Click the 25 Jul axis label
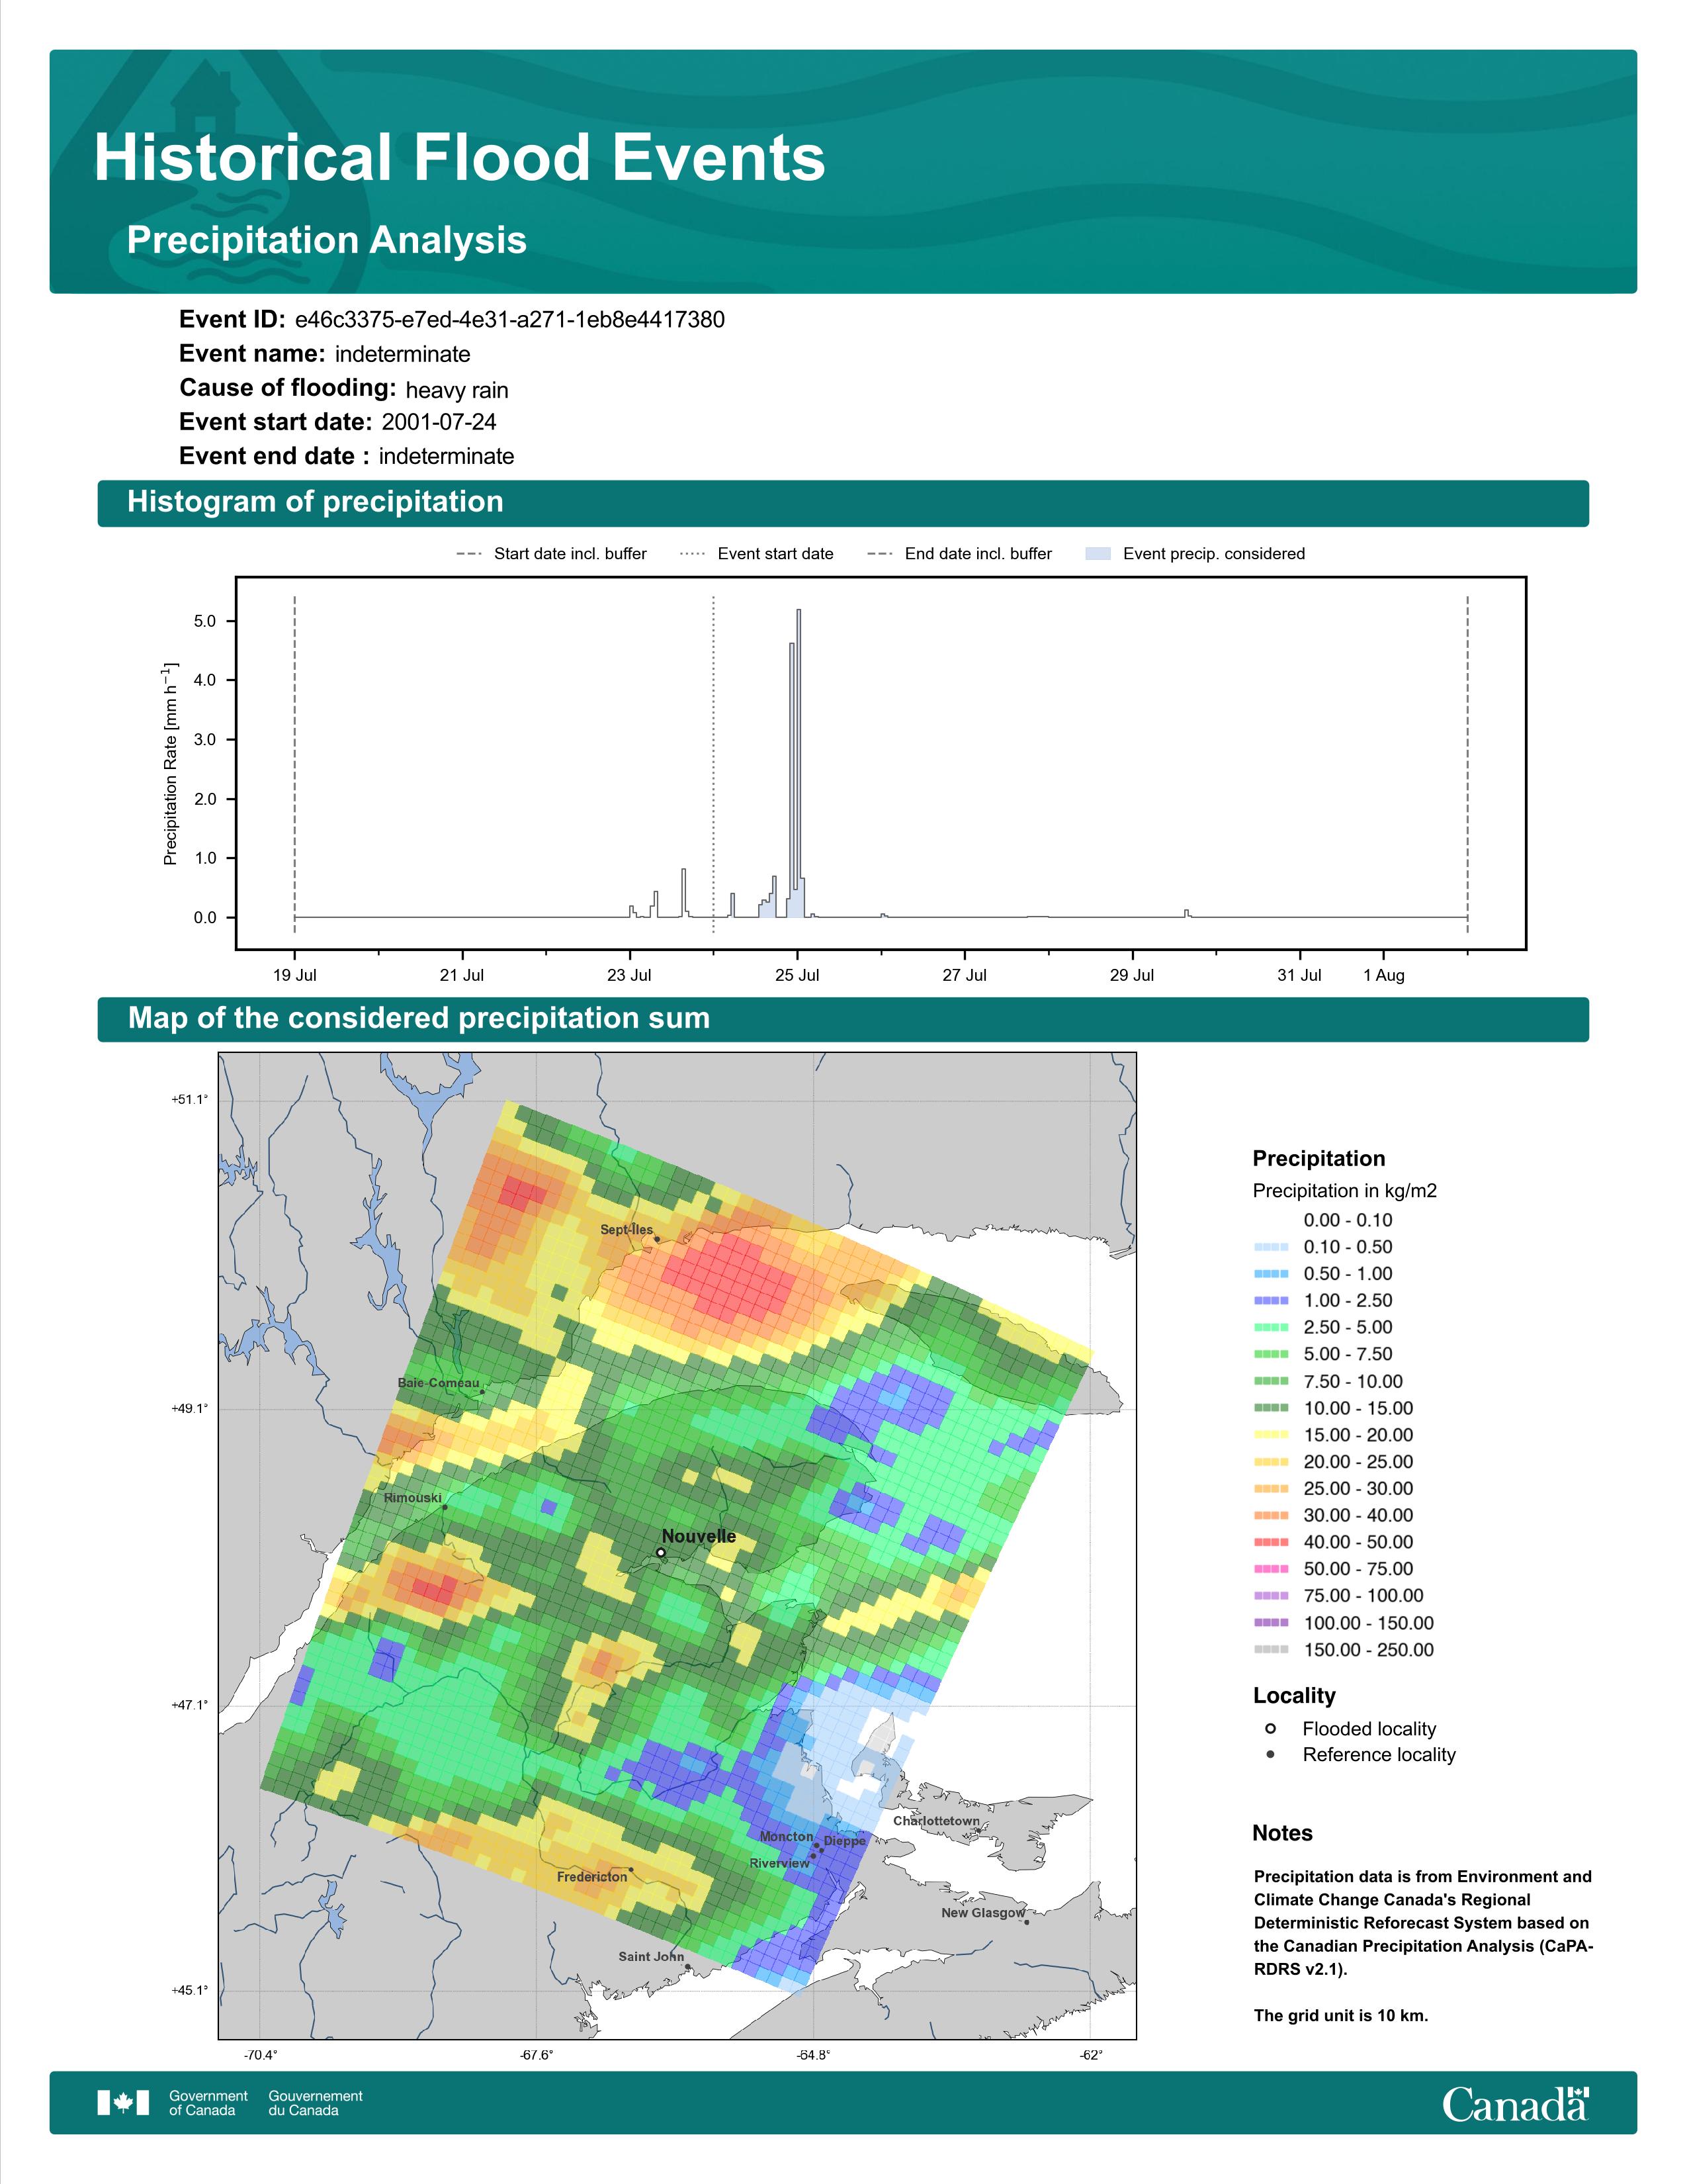Viewport: 1687px width, 2184px height. click(797, 975)
